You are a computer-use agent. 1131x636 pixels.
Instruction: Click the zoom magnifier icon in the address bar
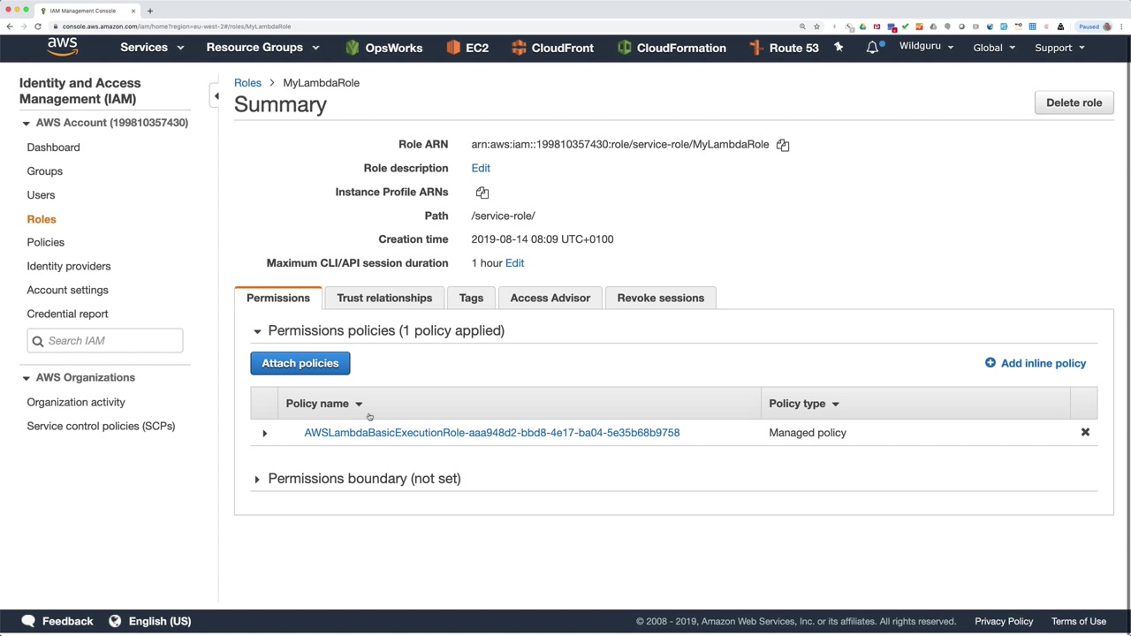tap(802, 26)
